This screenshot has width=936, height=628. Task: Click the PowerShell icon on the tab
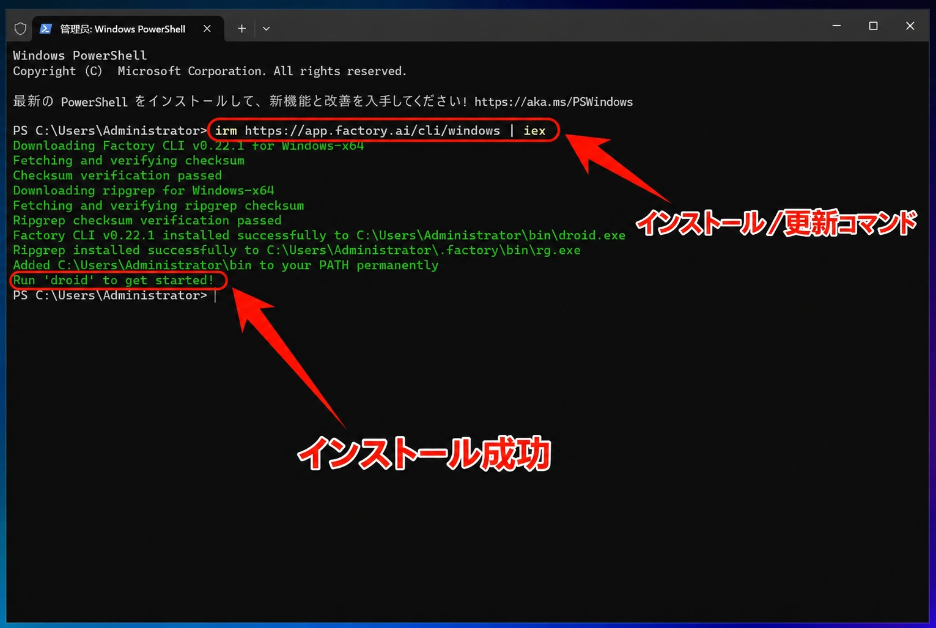(46, 29)
